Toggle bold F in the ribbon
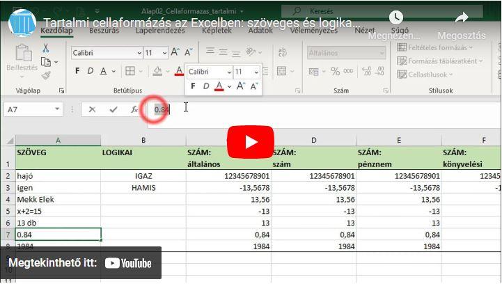Image resolution: width=502 pixels, height=284 pixels. pyautogui.click(x=77, y=71)
